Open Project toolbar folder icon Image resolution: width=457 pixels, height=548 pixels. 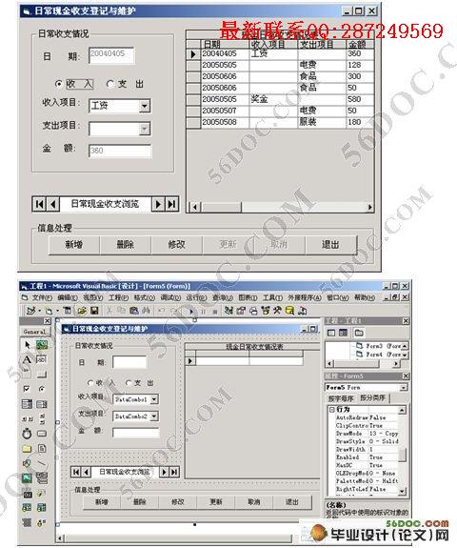[x=83, y=311]
